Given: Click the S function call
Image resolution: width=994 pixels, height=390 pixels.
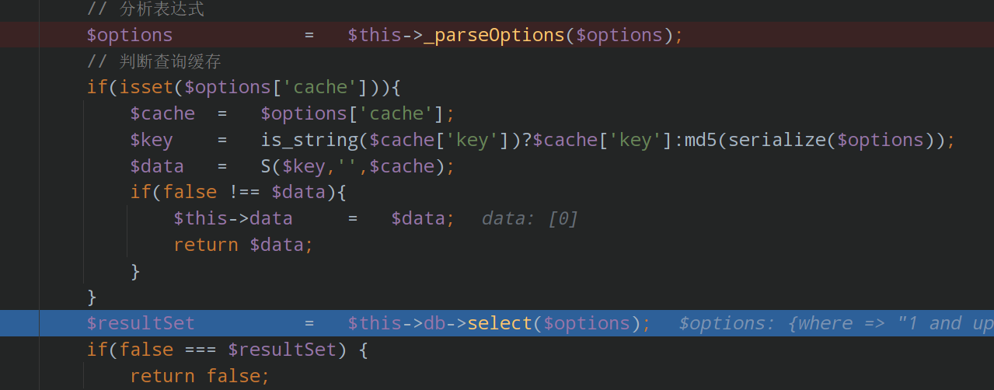Looking at the screenshot, I should point(266,166).
